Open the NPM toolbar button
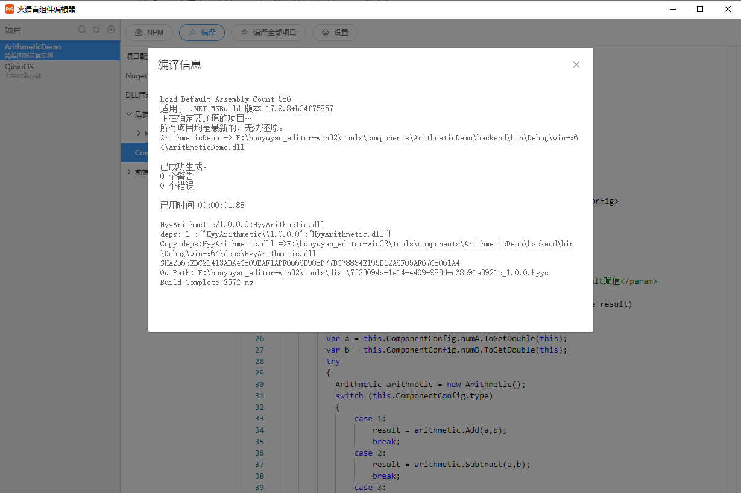 click(x=149, y=33)
